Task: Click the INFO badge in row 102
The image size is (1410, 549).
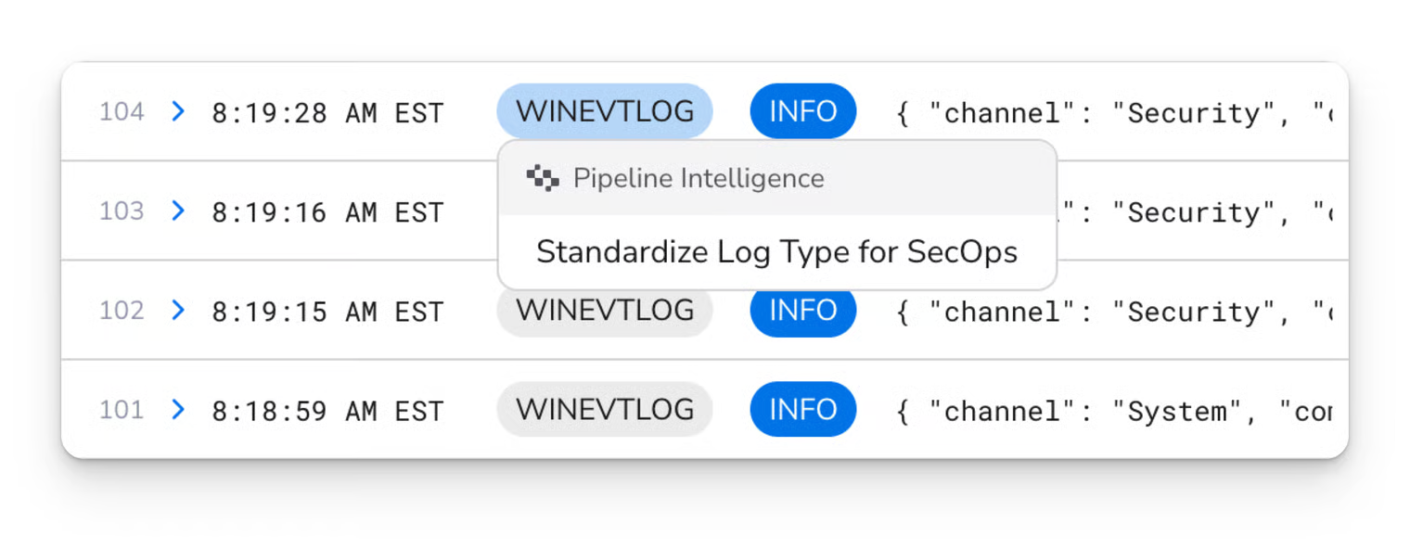Action: pyautogui.click(x=803, y=313)
